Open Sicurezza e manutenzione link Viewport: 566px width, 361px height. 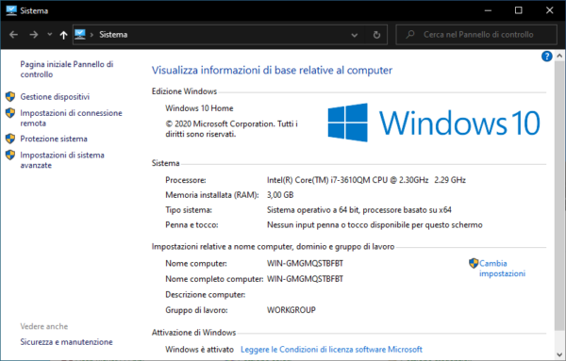[x=66, y=342]
